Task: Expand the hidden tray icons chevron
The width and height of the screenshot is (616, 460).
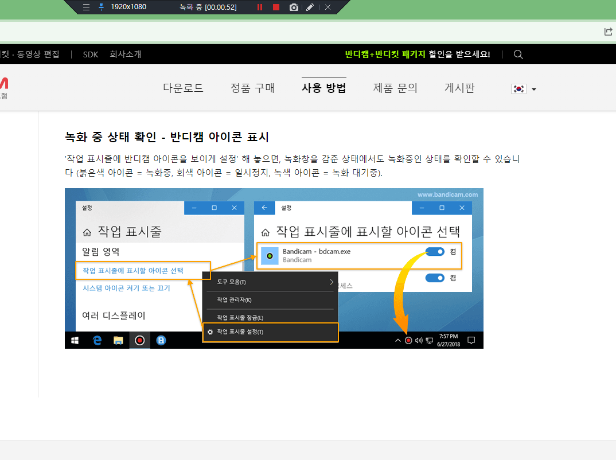Action: tap(397, 341)
